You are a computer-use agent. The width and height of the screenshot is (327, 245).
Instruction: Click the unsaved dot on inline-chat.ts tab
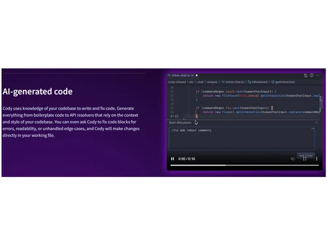click(197, 75)
